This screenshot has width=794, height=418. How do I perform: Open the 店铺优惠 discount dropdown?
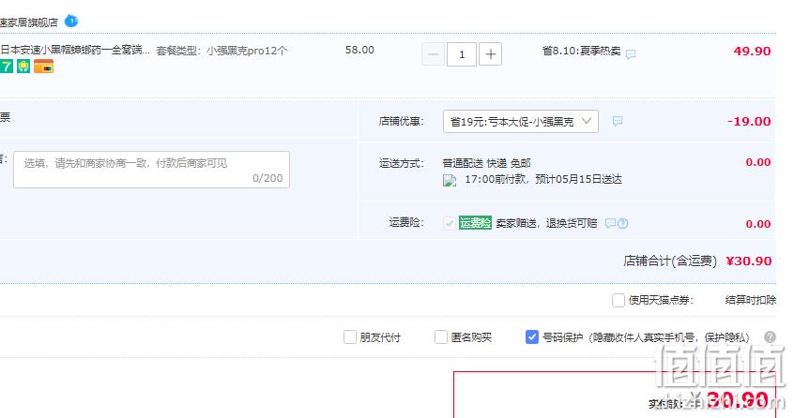521,121
